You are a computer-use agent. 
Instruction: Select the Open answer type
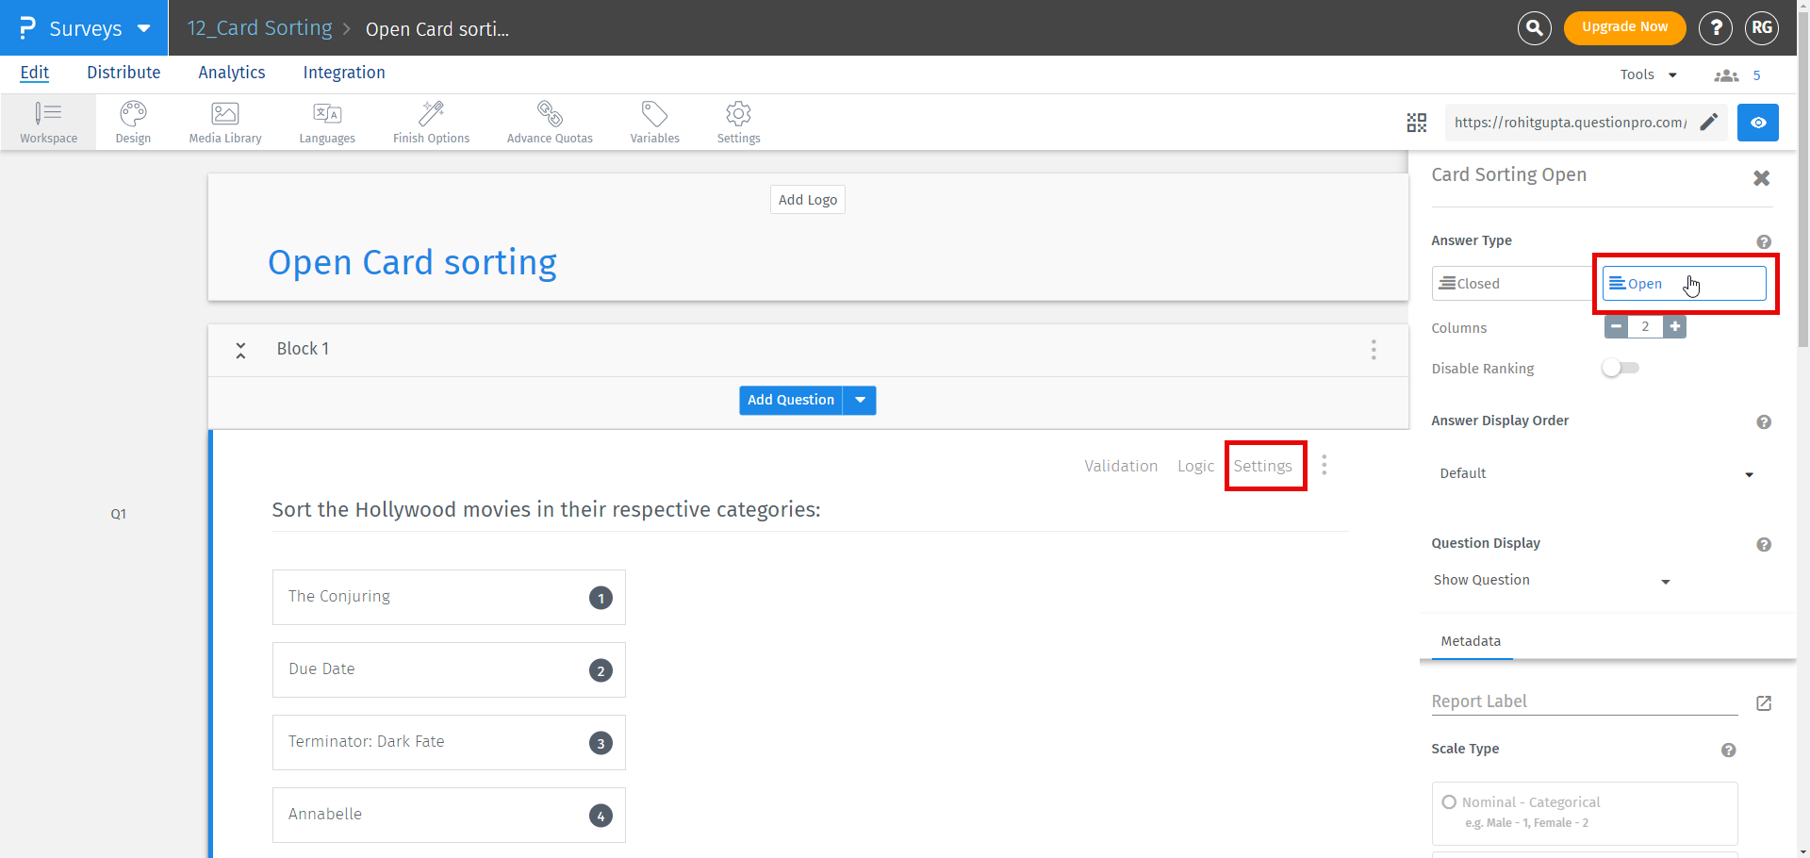point(1684,284)
